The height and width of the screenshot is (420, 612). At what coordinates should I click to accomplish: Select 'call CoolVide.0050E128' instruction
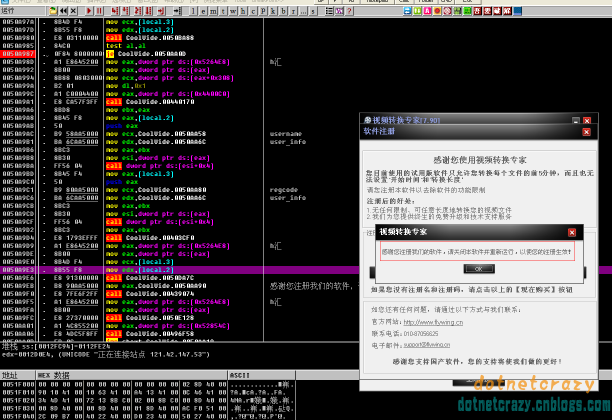tap(150, 318)
